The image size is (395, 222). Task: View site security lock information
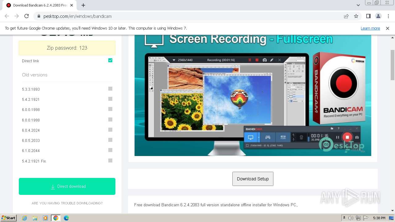pos(39,16)
